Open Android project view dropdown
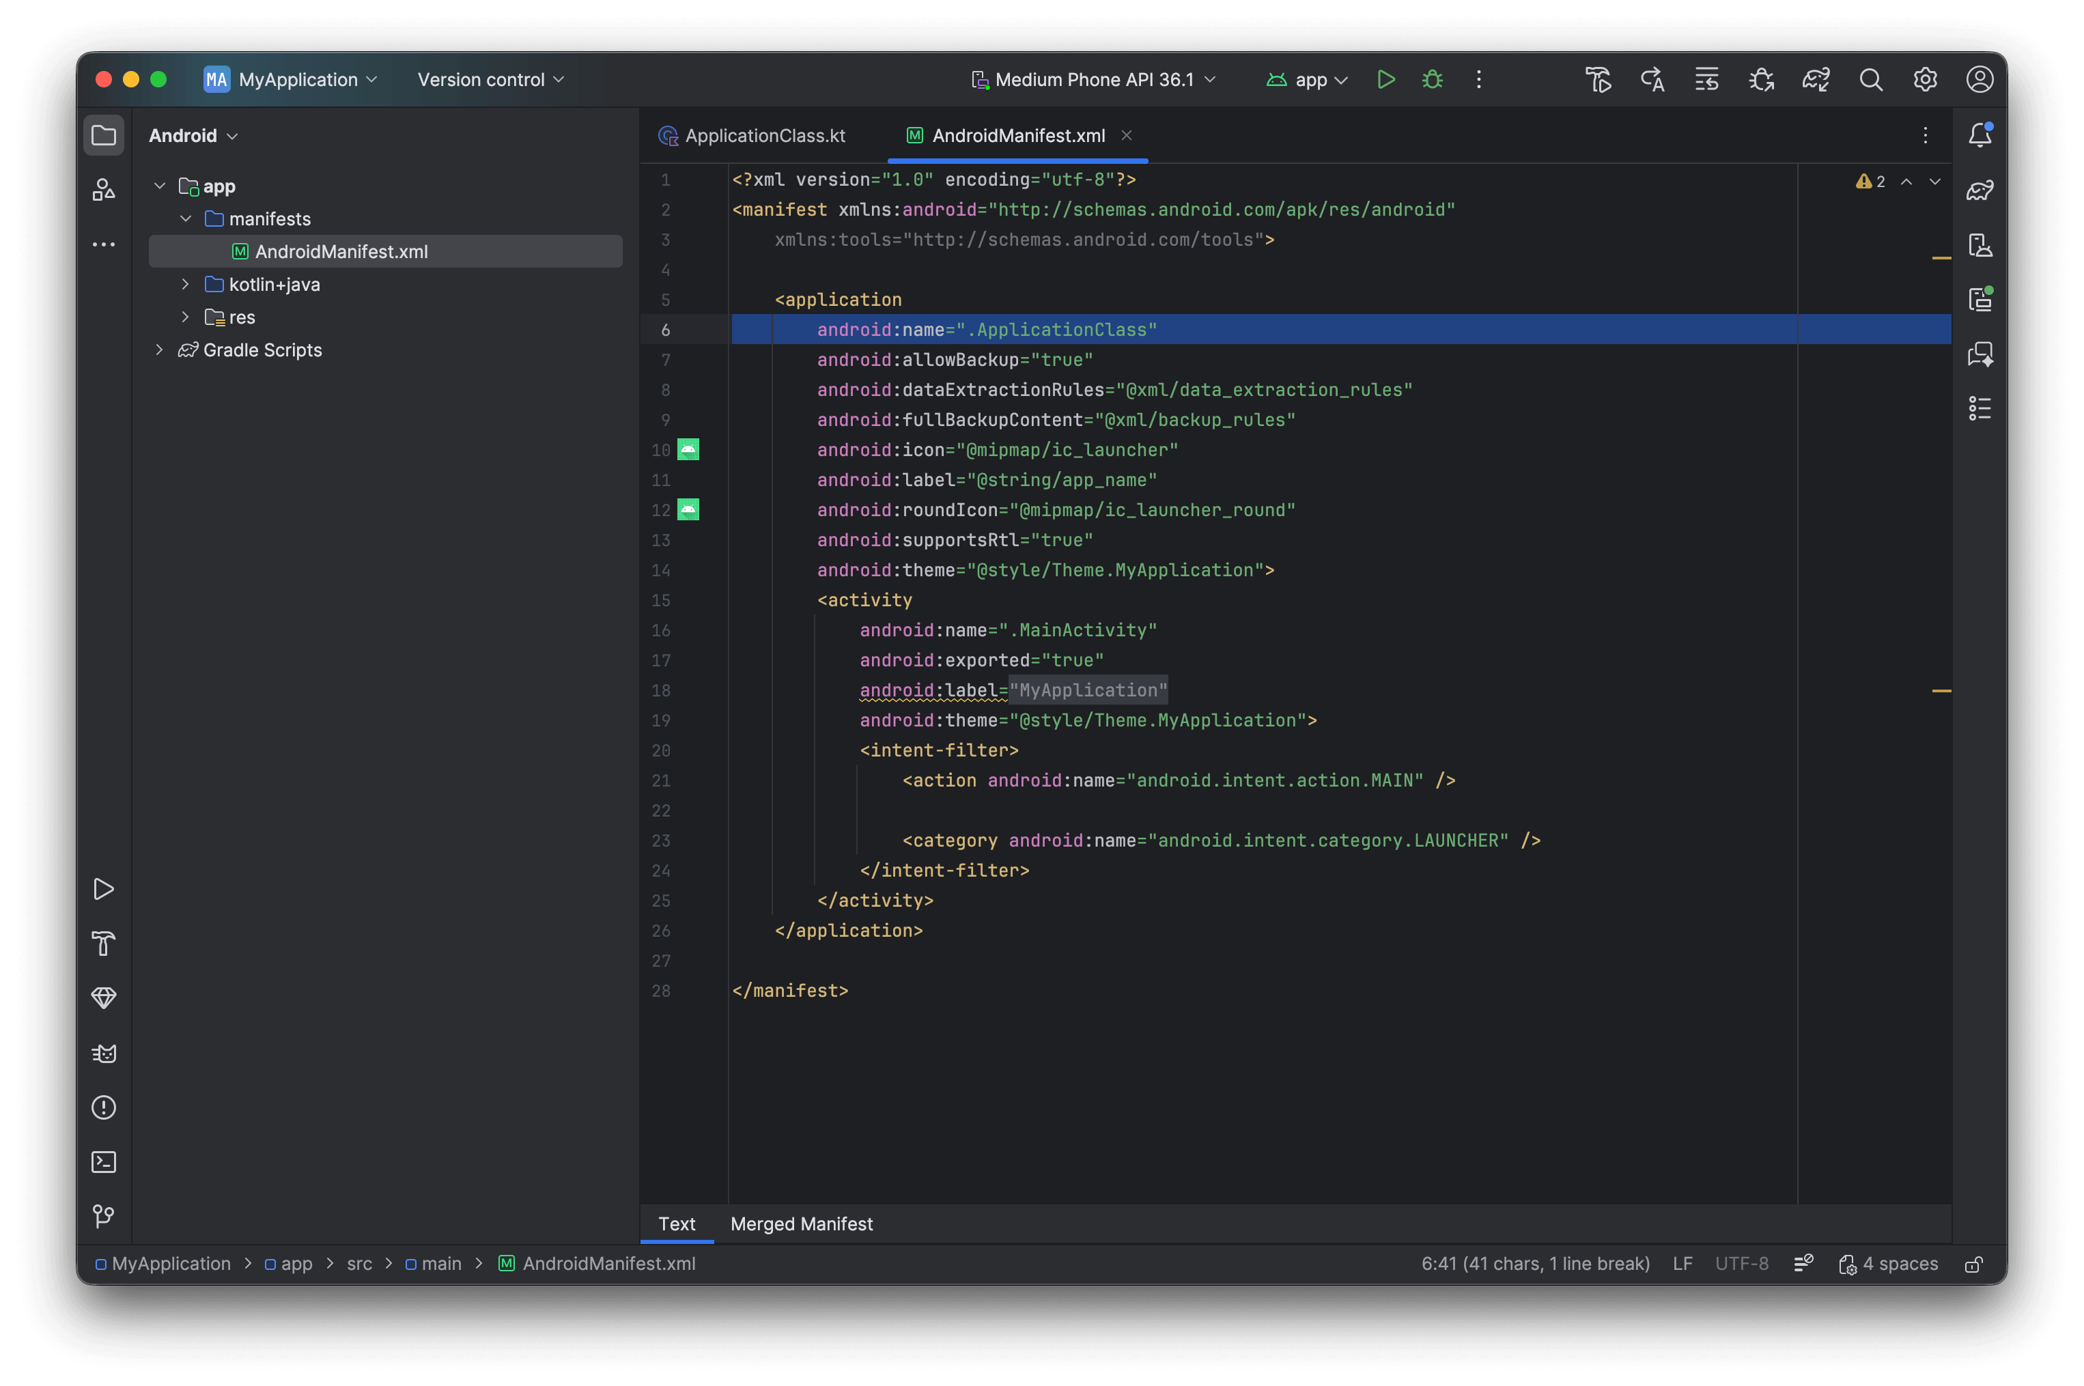 (x=193, y=135)
